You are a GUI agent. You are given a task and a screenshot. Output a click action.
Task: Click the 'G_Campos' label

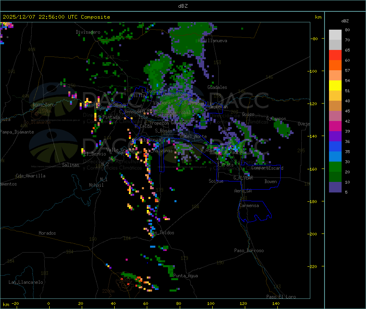(277, 119)
